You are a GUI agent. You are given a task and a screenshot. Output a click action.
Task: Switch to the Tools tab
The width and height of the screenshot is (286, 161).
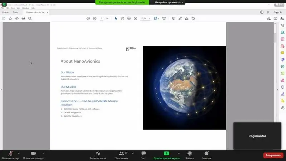16,12
